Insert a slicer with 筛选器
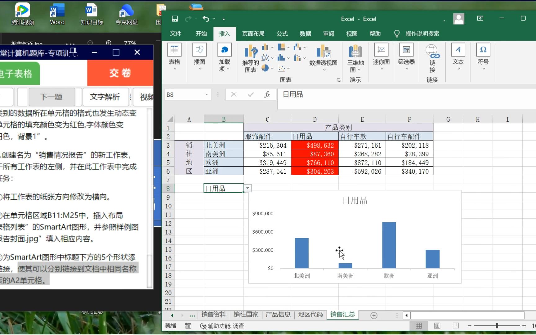Viewport: 536px width, 335px height. click(x=406, y=56)
